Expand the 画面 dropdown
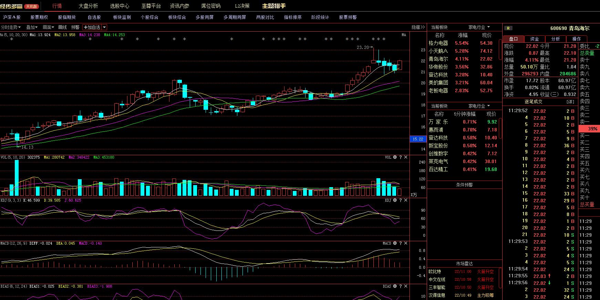Image resolution: width=600 pixels, height=300 pixels. 49,27
